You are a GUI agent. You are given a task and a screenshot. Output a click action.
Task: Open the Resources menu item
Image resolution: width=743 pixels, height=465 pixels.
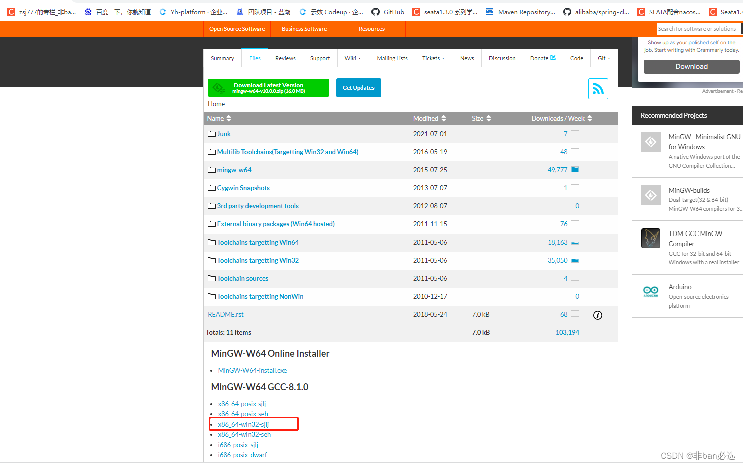[371, 29]
